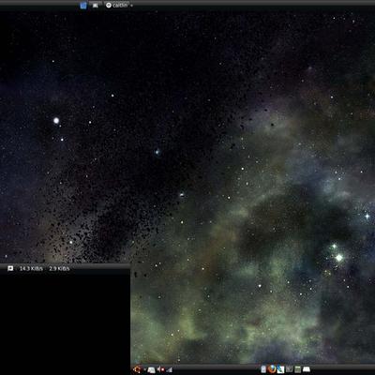The image size is (375, 375).
Task: Click the white drive icon at the panel's right end
Action: click(x=307, y=369)
